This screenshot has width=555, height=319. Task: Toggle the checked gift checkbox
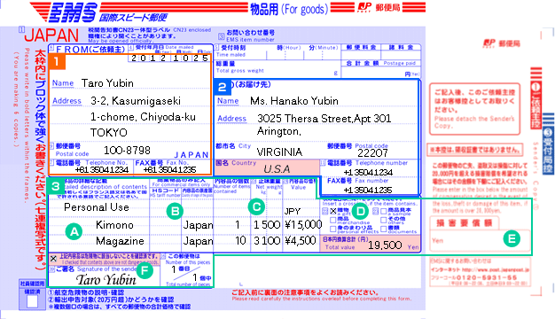[333, 211]
